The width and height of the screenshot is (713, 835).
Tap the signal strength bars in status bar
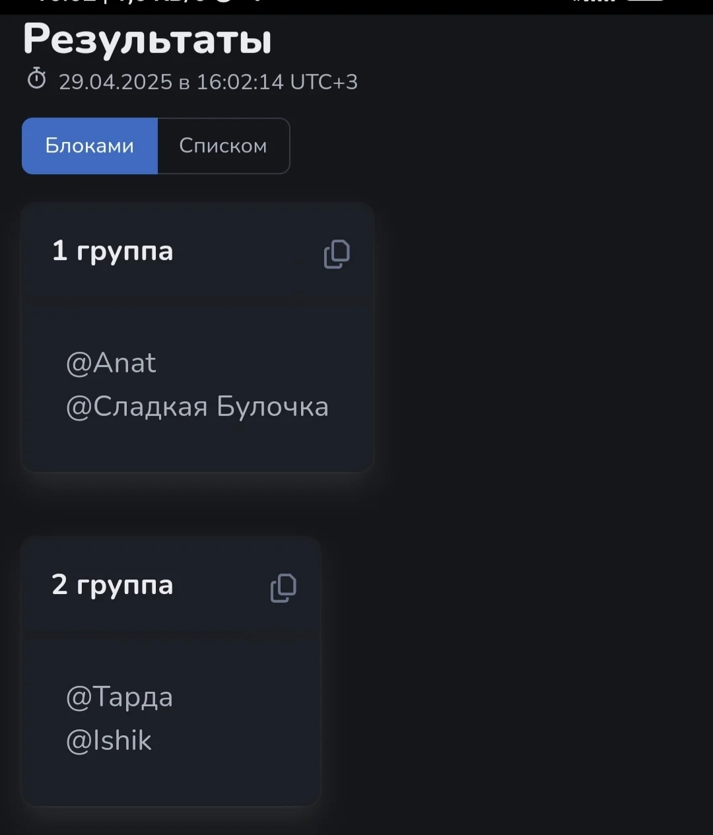pyautogui.click(x=594, y=2)
